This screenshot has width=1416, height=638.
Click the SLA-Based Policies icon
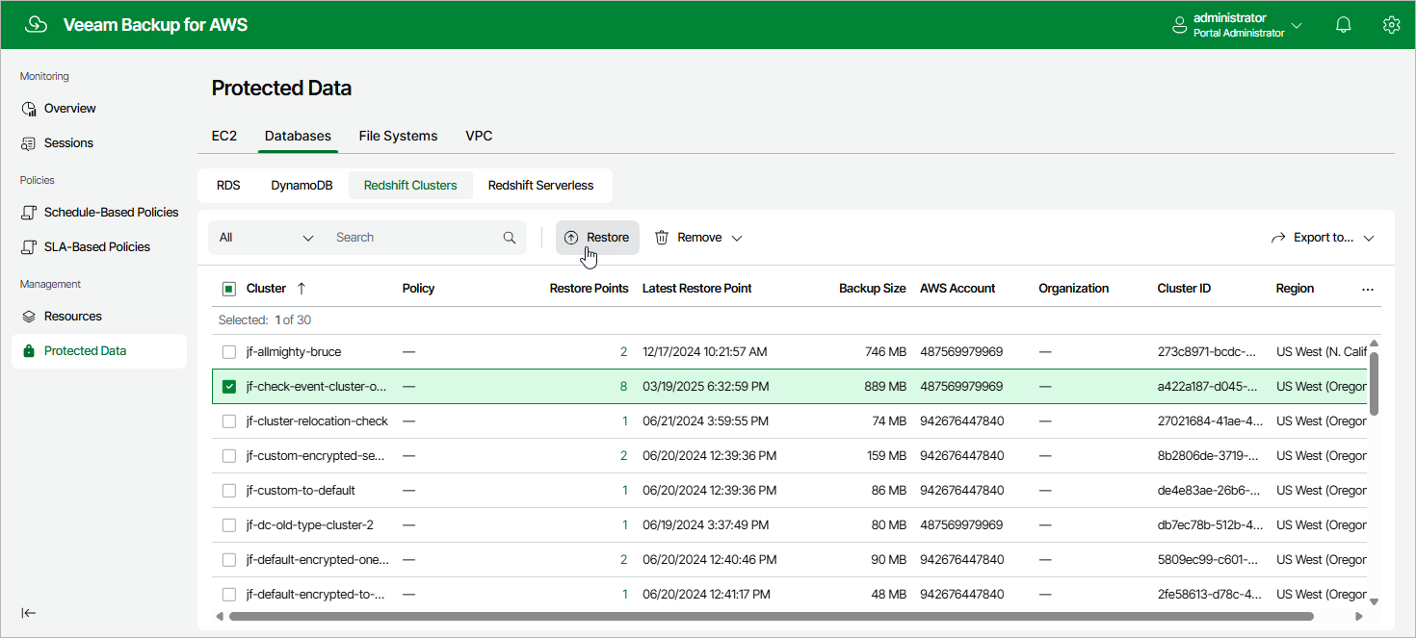click(30, 247)
